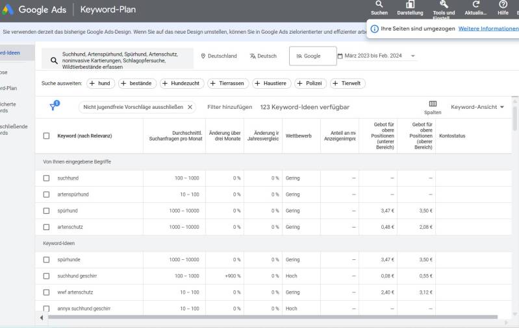Image resolution: width=519 pixels, height=328 pixels.
Task: Click the Google network selector box
Action: [313, 56]
